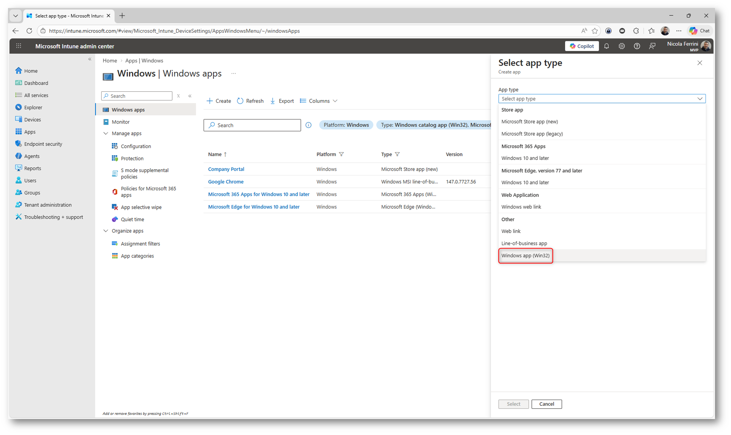Filter the Platform column
This screenshot has height=435, width=731.
(341, 154)
